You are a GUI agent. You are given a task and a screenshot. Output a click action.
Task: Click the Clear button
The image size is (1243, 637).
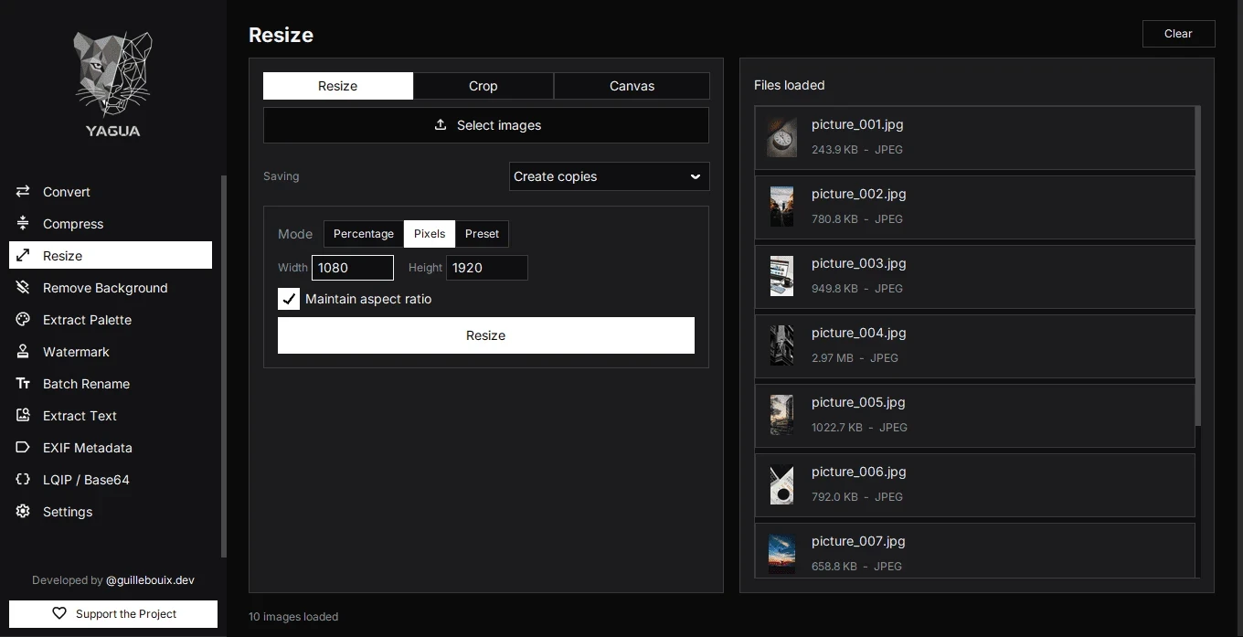[x=1179, y=34]
